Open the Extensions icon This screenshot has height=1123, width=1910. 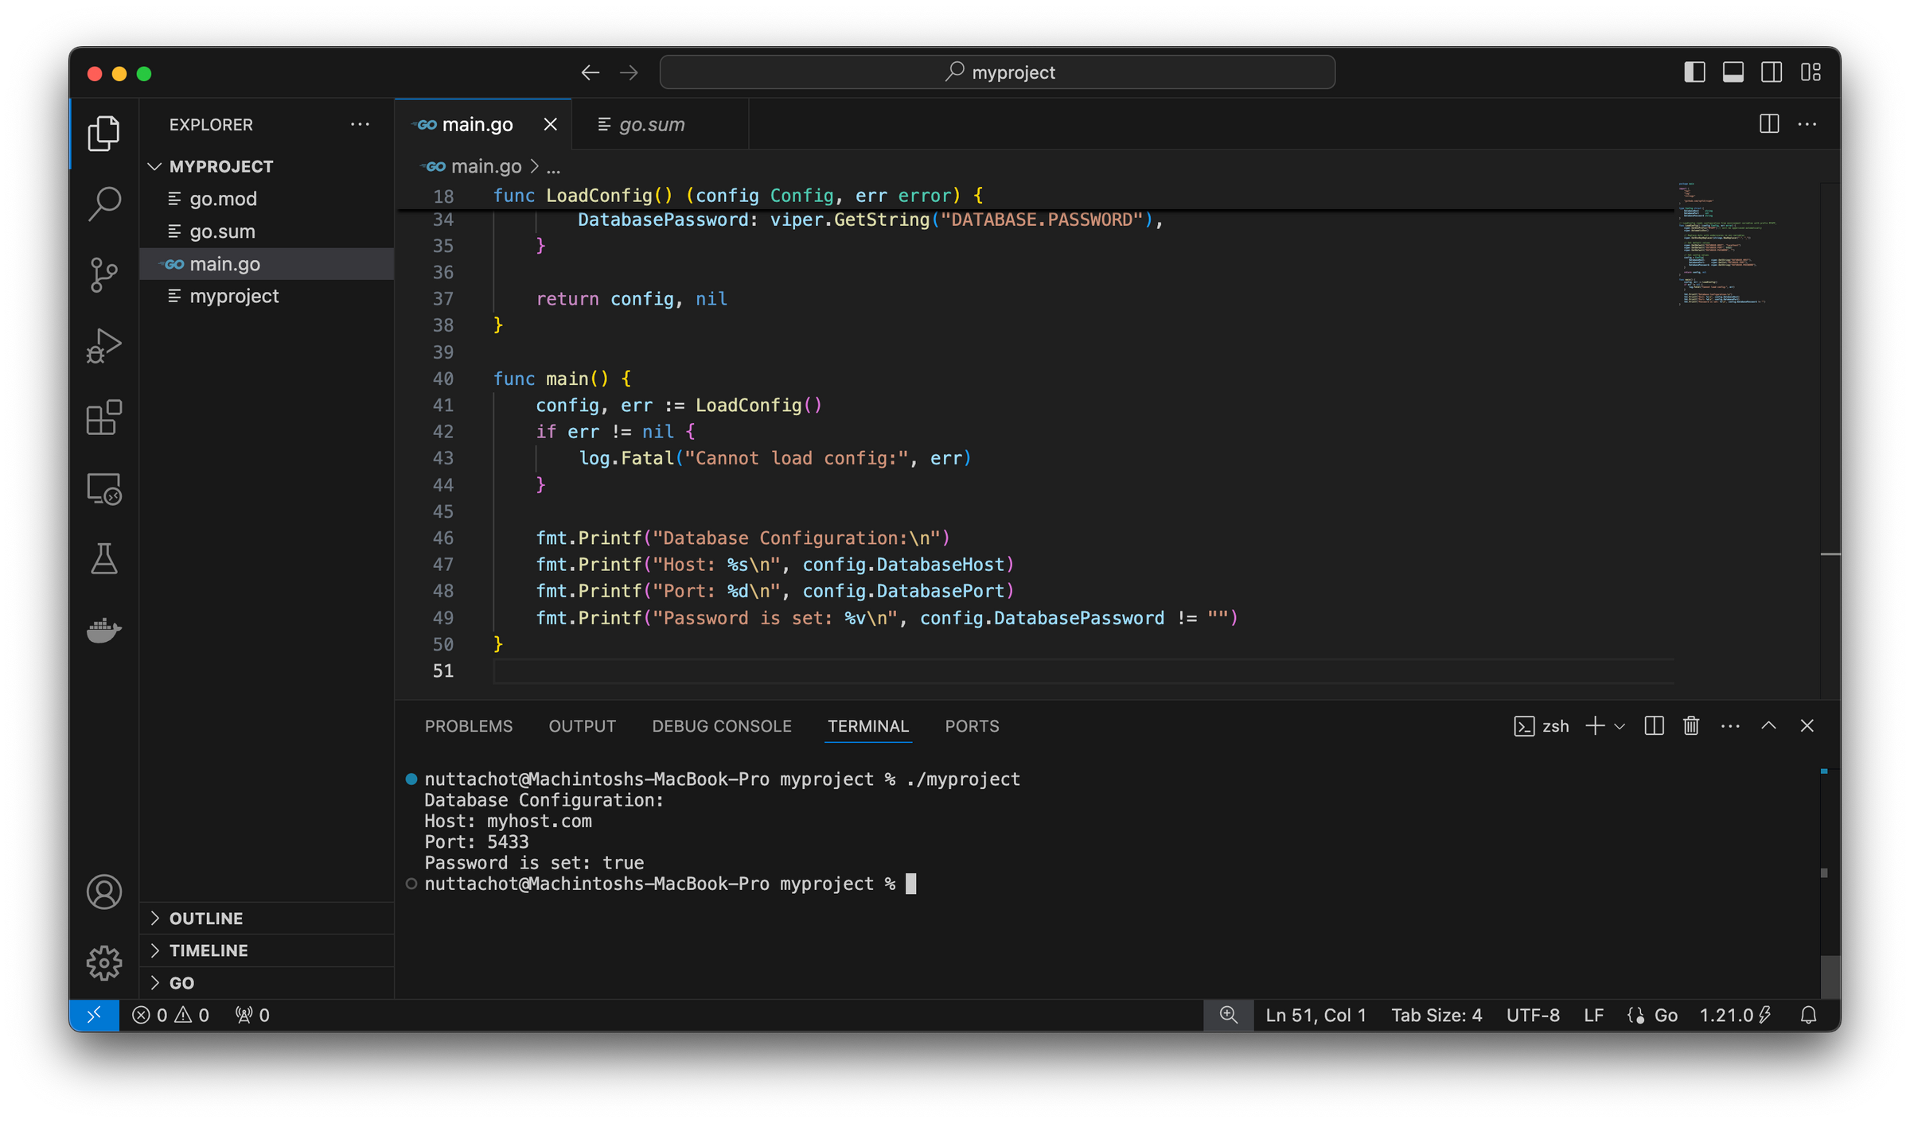(104, 418)
